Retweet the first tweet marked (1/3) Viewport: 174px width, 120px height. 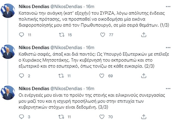[x=62, y=35]
